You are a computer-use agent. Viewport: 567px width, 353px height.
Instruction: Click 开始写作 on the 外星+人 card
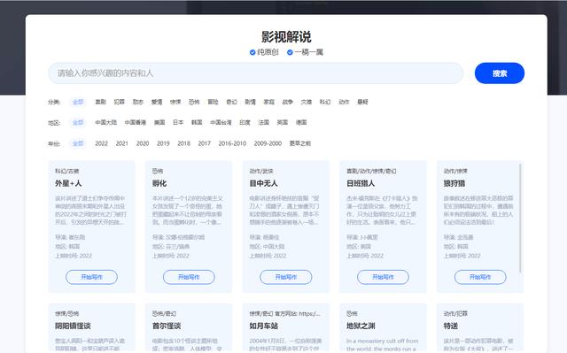[x=91, y=277]
